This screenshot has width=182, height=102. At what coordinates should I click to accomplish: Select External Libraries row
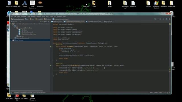click(x=30, y=40)
